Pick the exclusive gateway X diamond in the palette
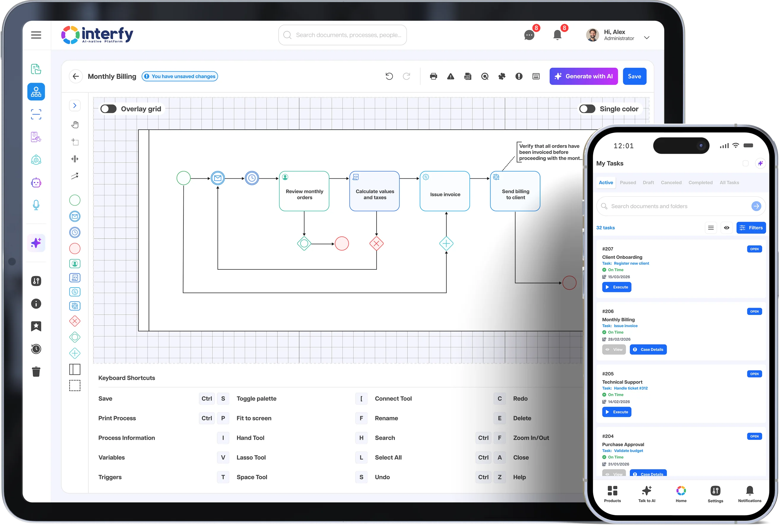The width and height of the screenshot is (779, 525). pyautogui.click(x=75, y=321)
